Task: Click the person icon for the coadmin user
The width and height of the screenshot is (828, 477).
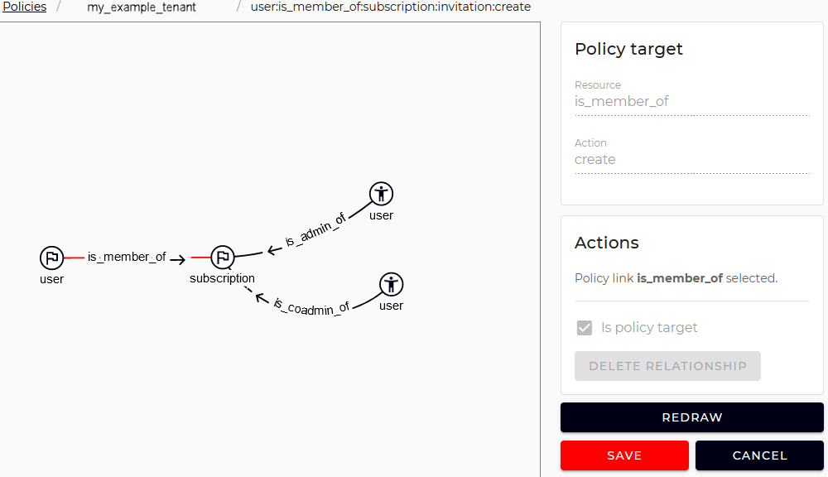Action: click(x=390, y=285)
